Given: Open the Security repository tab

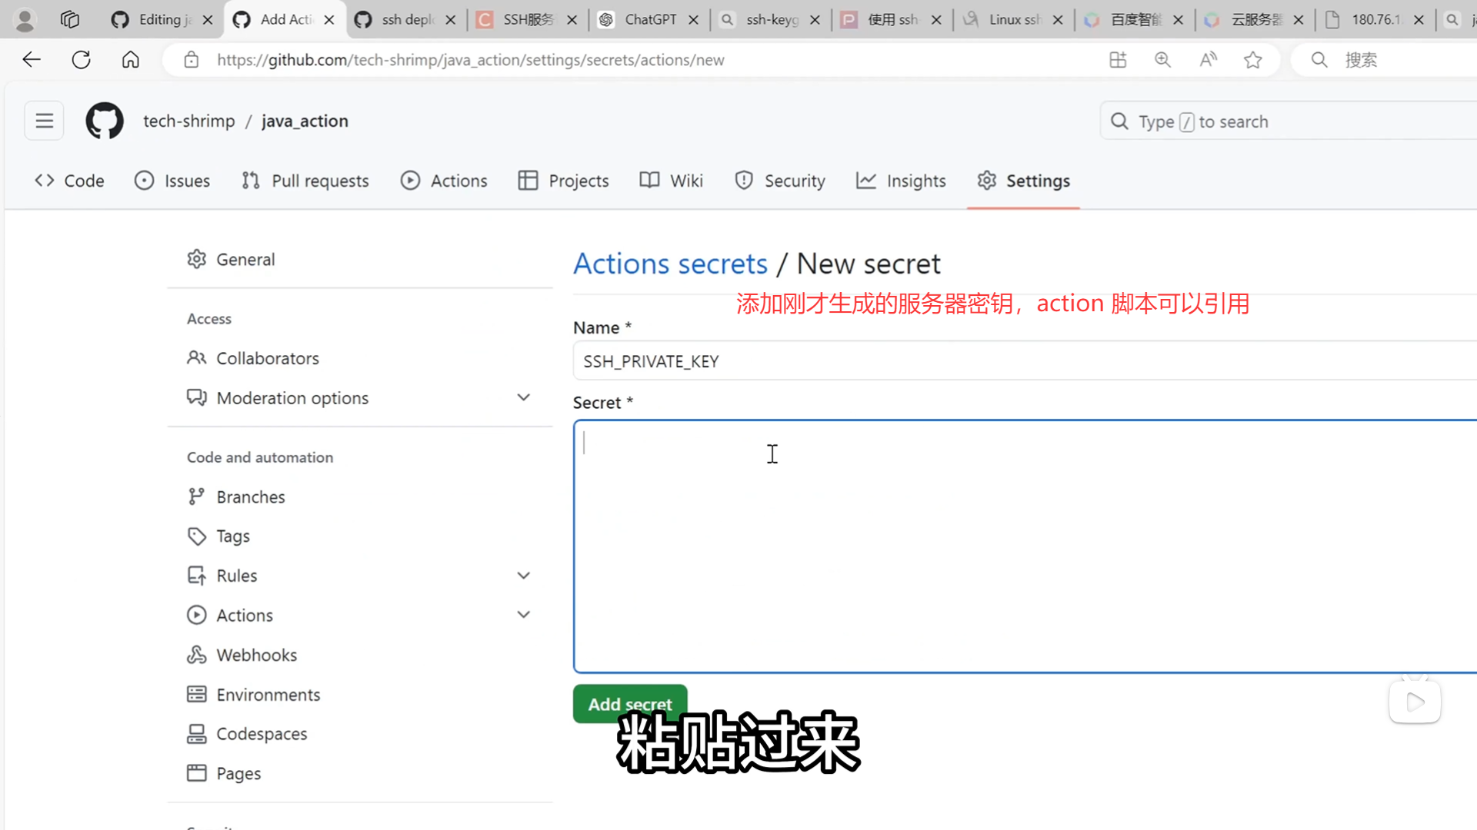Looking at the screenshot, I should 780,181.
